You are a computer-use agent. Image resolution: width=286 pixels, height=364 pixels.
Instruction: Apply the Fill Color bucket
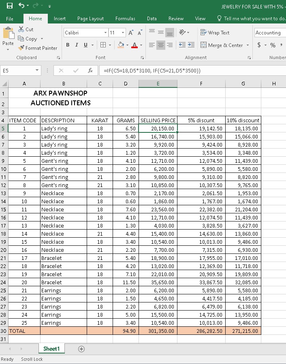tap(121, 45)
